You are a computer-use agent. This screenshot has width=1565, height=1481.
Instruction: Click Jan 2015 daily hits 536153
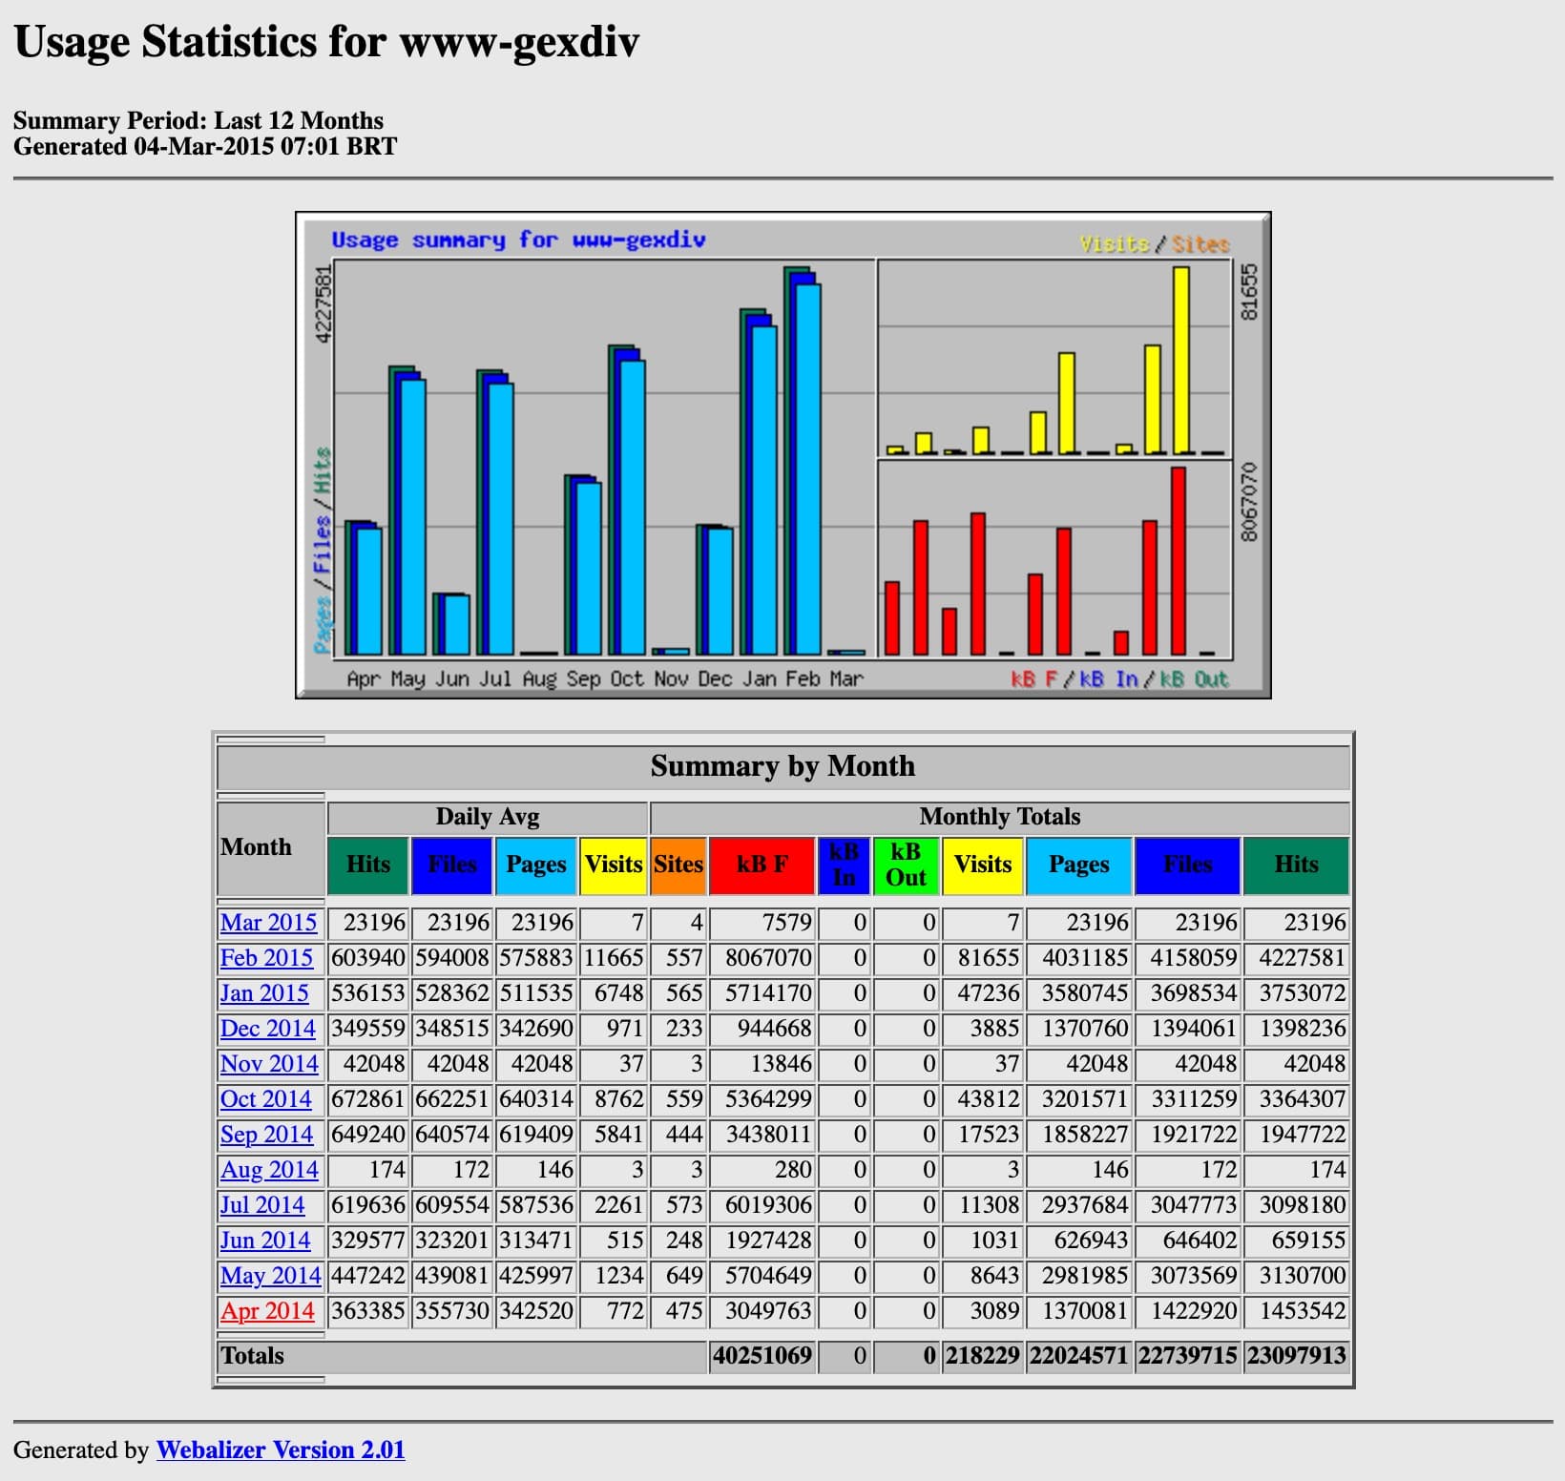368,993
